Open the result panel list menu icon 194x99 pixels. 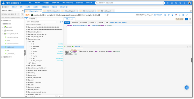(187, 47)
